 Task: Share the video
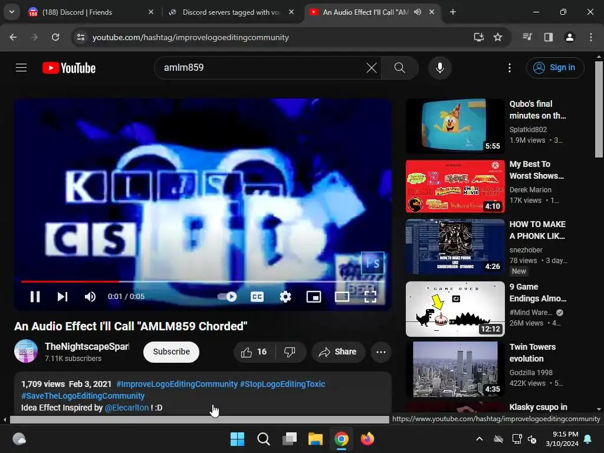point(338,352)
